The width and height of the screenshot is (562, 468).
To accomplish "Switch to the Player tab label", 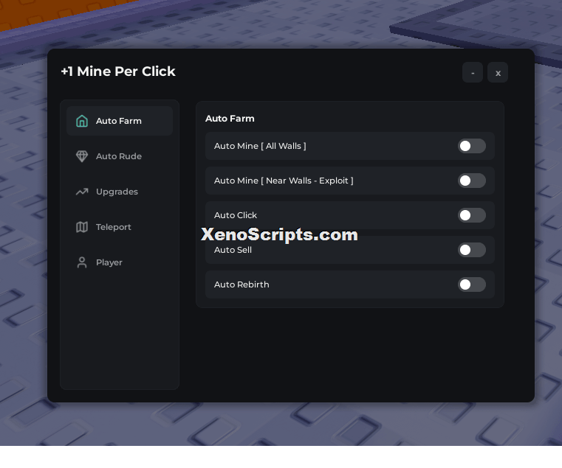I will tap(109, 262).
